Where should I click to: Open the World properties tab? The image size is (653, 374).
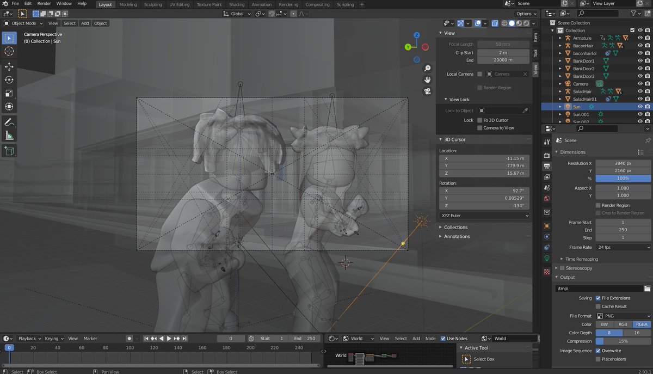pos(547,199)
